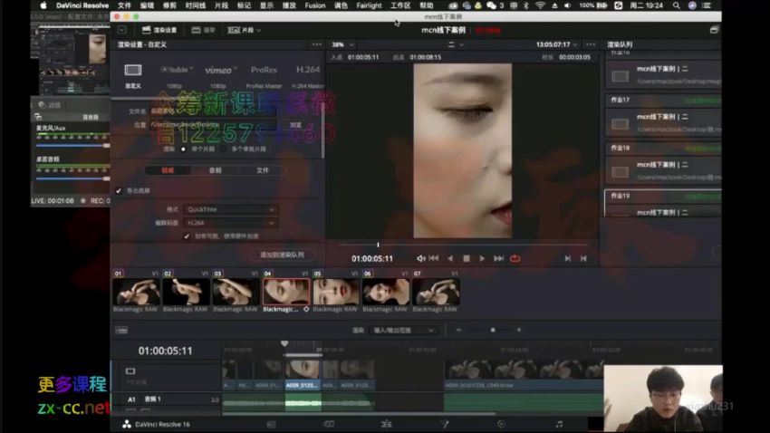Jump to last frame in viewer
Viewport: 770px width, 433px height.
498,259
